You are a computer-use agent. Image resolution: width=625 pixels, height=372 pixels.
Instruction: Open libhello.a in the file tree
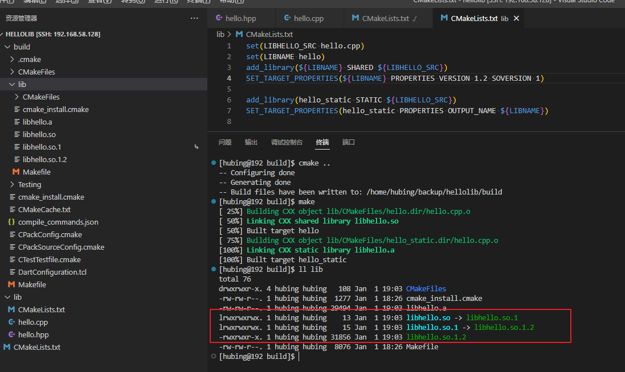(37, 122)
